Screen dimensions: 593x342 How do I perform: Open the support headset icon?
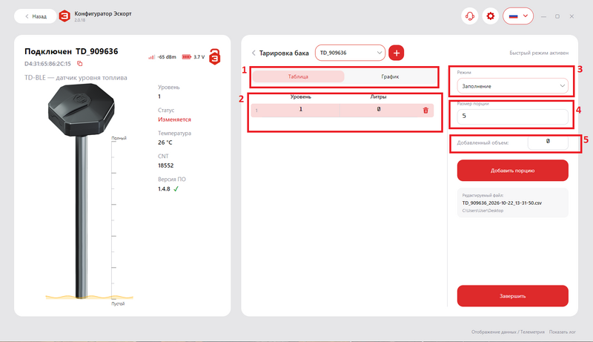(470, 16)
